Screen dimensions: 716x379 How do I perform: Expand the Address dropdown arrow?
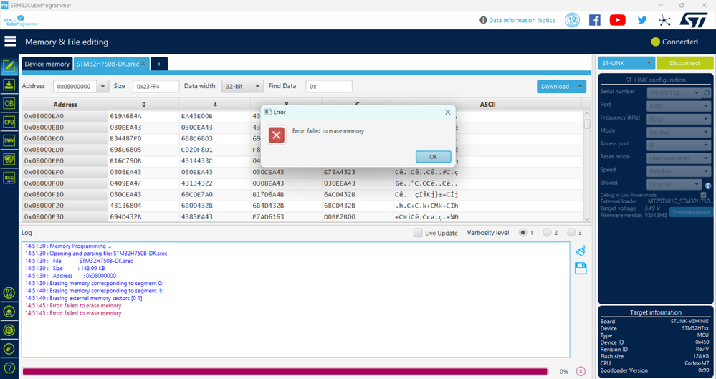click(102, 86)
